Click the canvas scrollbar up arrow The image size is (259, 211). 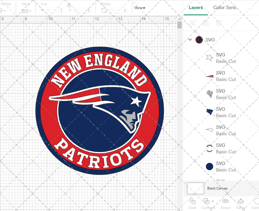pos(179,19)
